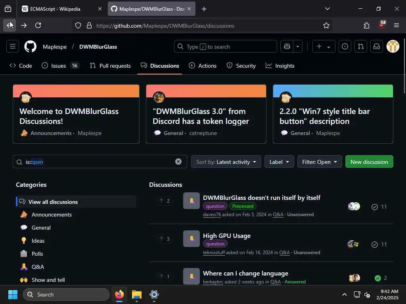Click New discussion button
The height and width of the screenshot is (304, 406).
(369, 162)
